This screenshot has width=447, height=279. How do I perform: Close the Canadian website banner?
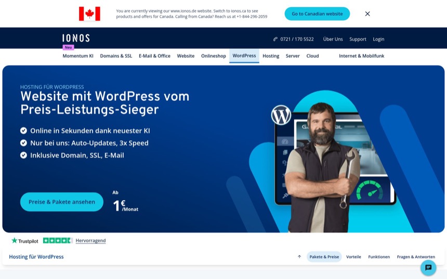pos(367,14)
